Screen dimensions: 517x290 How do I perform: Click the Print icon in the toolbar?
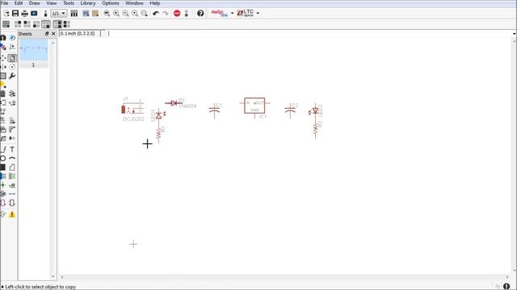[x=24, y=13]
